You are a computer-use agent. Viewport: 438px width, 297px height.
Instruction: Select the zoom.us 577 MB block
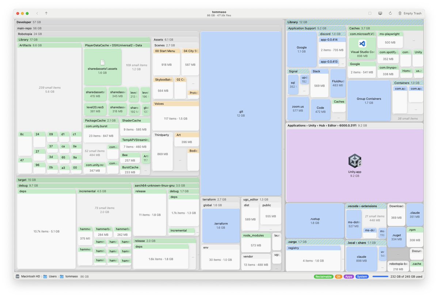click(x=298, y=108)
